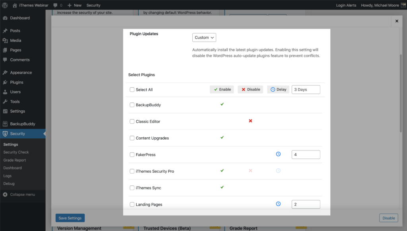Click the Users person icon

(5, 92)
